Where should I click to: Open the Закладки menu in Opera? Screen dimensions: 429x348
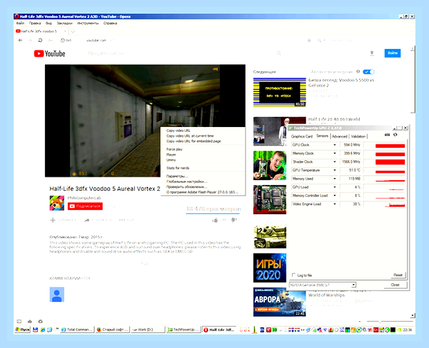(64, 23)
